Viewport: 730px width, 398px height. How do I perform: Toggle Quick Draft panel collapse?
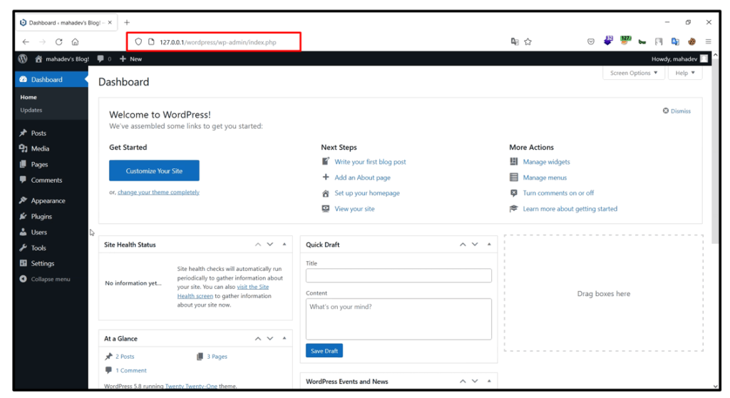coord(489,244)
